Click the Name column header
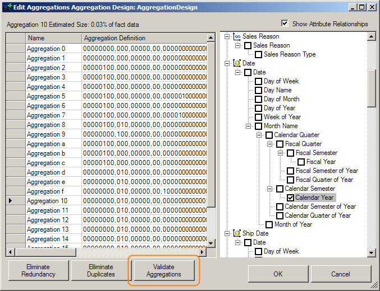380x291 pixels. 53,38
